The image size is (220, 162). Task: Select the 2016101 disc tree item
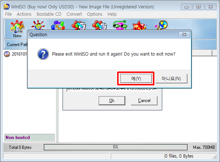(15, 54)
